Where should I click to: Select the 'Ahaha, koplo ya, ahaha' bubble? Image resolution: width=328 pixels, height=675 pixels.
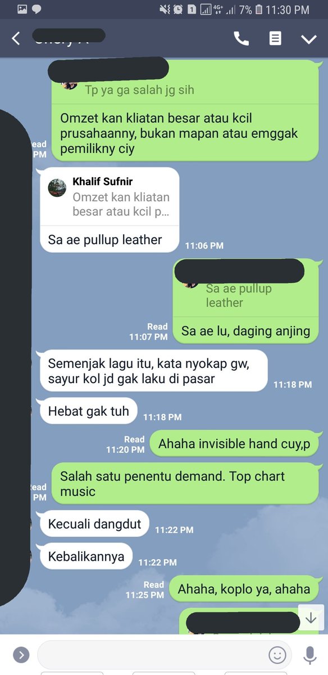(x=244, y=589)
